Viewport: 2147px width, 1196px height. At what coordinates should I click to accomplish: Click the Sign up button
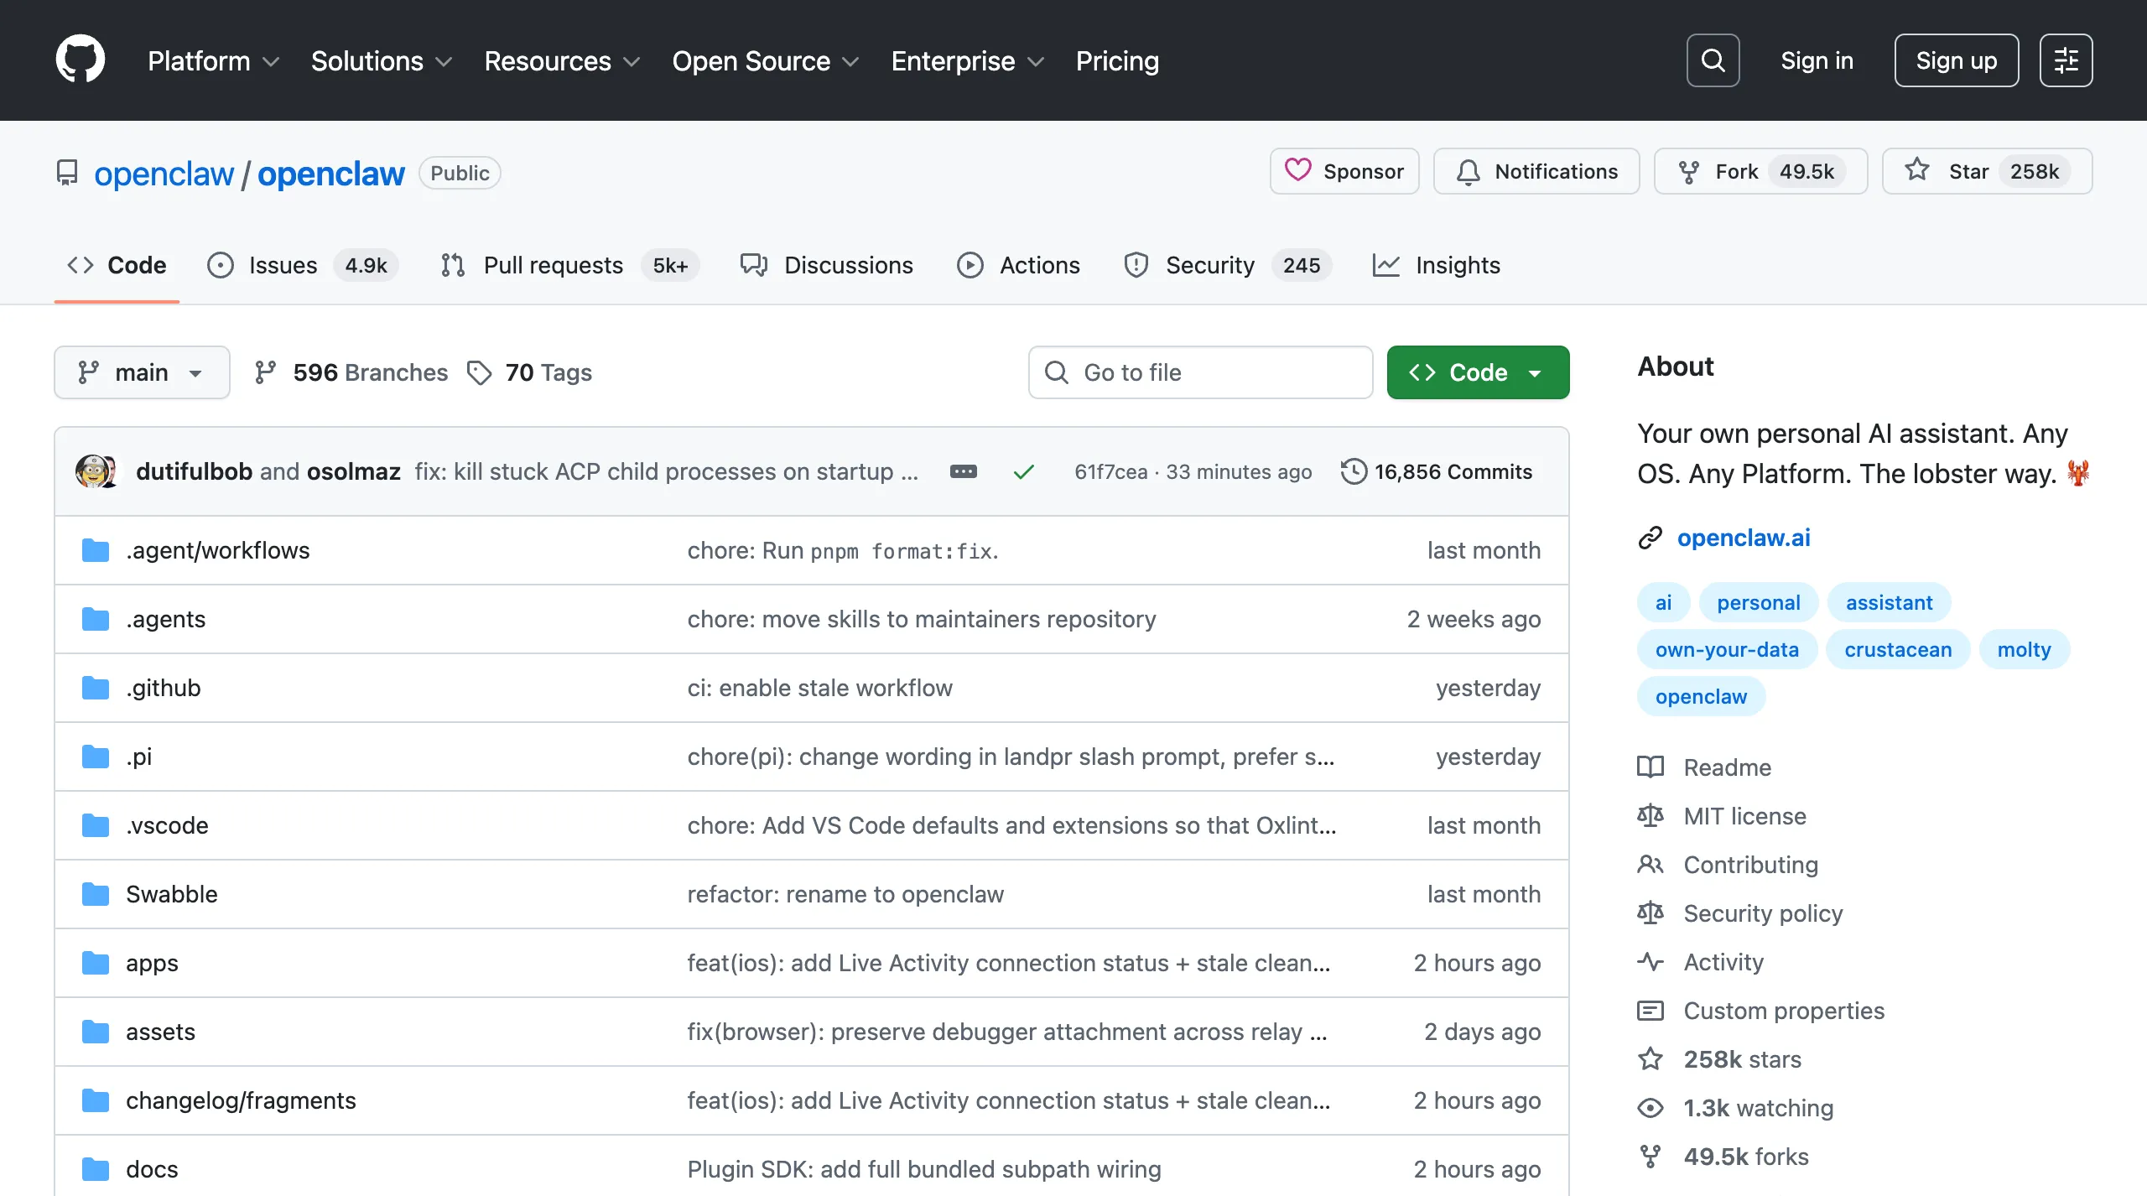tap(1956, 60)
